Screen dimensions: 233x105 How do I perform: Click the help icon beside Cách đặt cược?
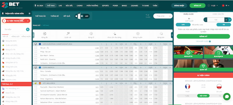coord(210,41)
